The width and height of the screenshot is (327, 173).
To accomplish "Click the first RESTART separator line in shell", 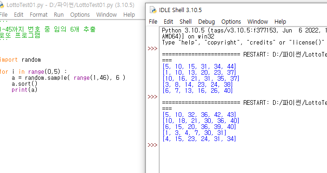I will click(244, 54).
